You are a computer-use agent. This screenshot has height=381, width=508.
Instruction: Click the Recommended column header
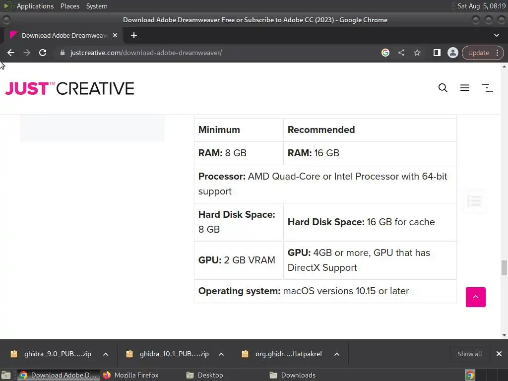coord(370,130)
